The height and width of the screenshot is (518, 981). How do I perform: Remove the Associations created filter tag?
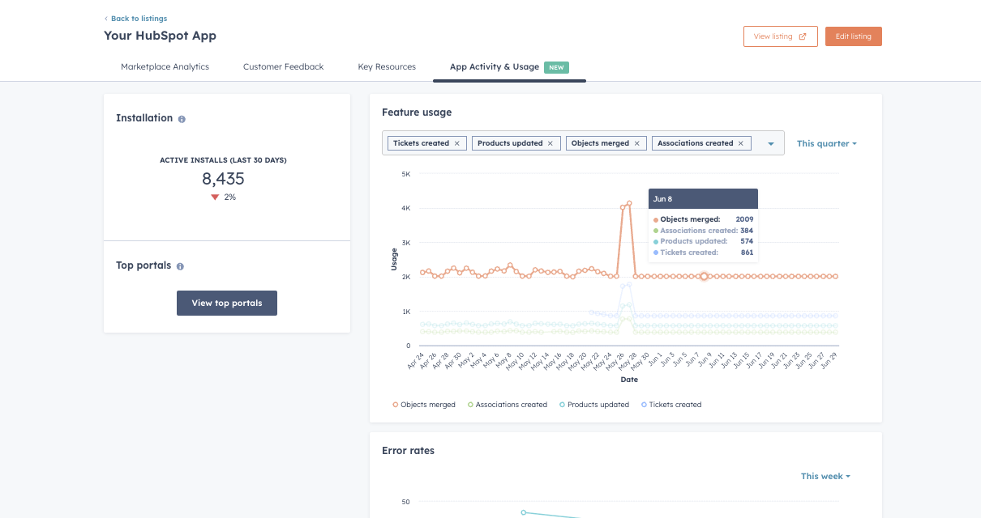click(741, 143)
